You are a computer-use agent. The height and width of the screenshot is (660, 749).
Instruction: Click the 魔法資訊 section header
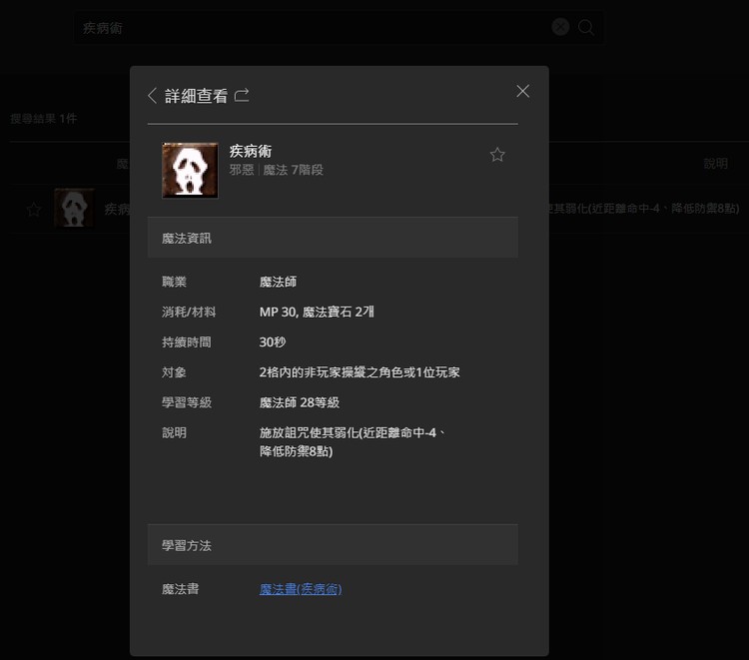tap(333, 238)
